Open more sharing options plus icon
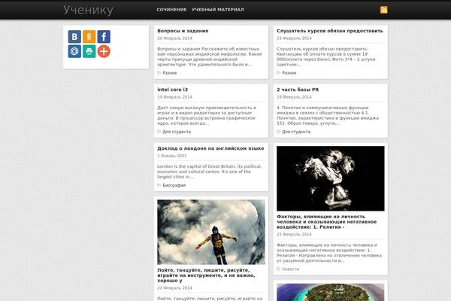 [104, 51]
